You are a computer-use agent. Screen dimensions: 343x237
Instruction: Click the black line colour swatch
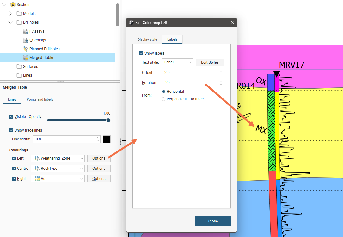click(107, 139)
